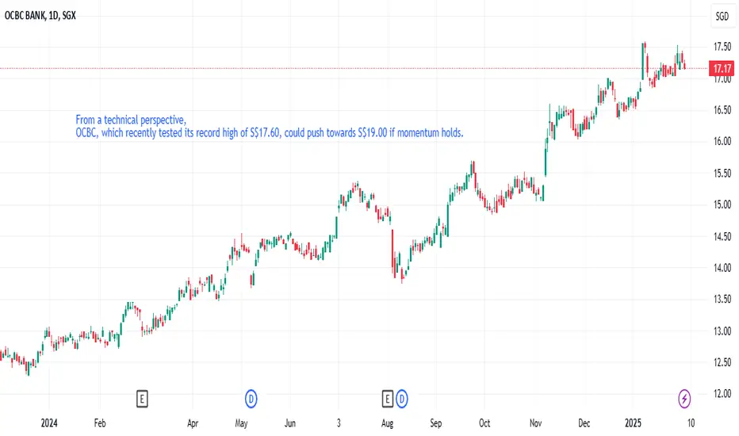This screenshot has height=436, width=739.
Task: Click the Feb time axis label
Action: (x=100, y=423)
